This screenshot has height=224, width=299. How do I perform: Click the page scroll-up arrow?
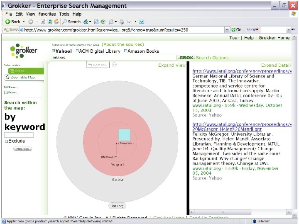point(294,37)
